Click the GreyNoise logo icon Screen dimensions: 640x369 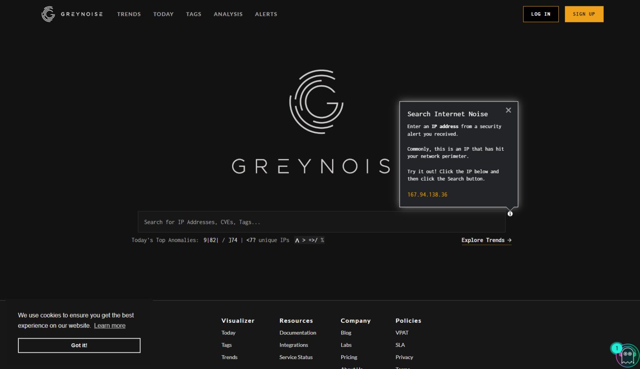[x=48, y=14]
